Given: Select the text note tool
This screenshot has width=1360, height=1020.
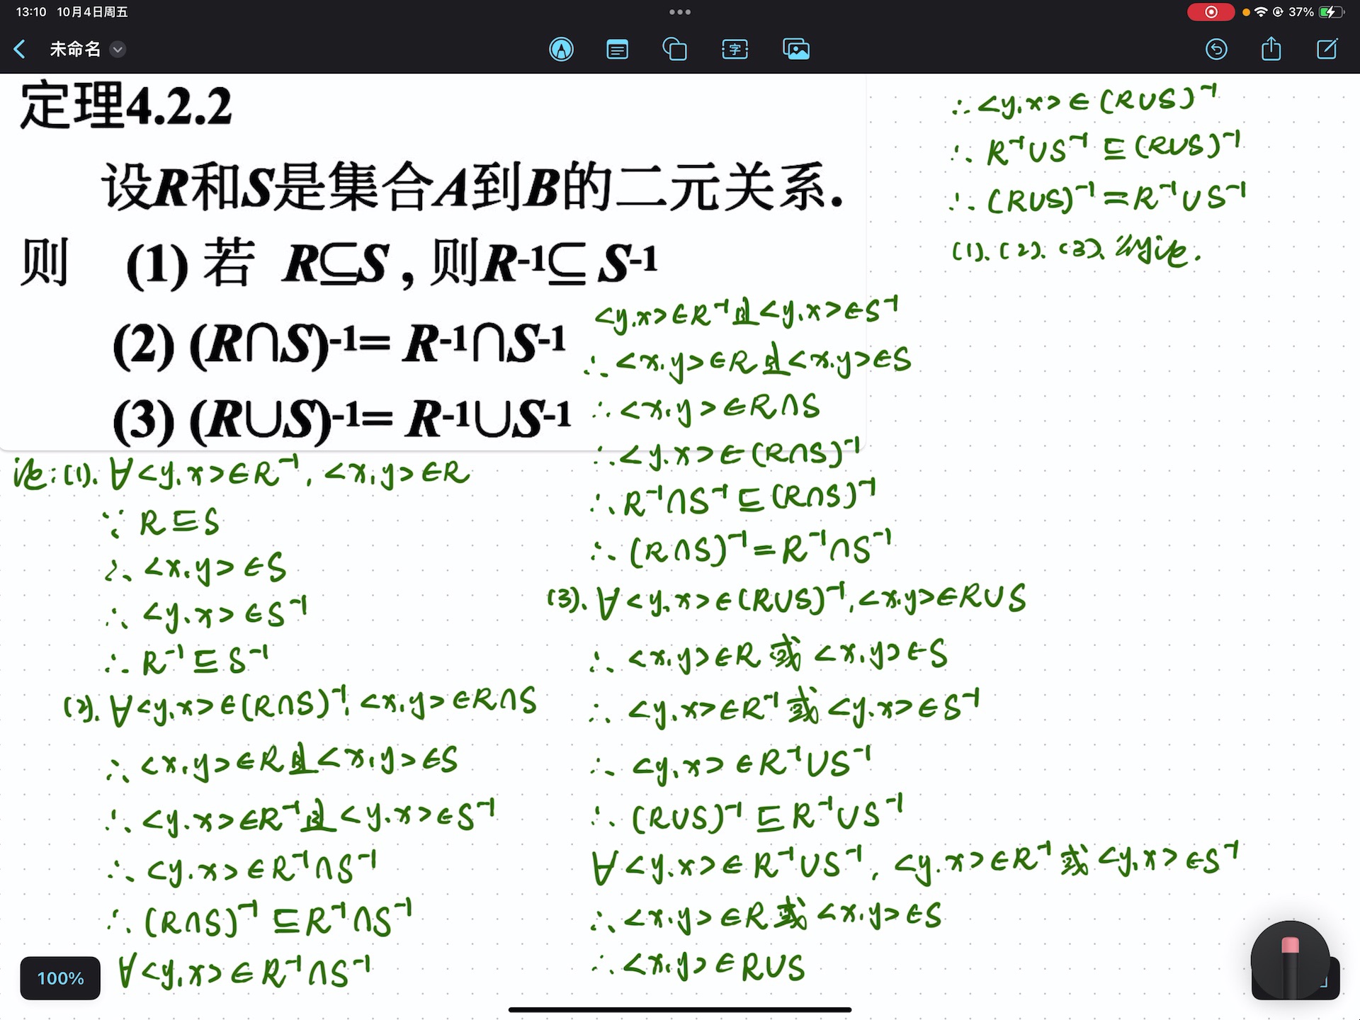Looking at the screenshot, I should pyautogui.click(x=618, y=50).
